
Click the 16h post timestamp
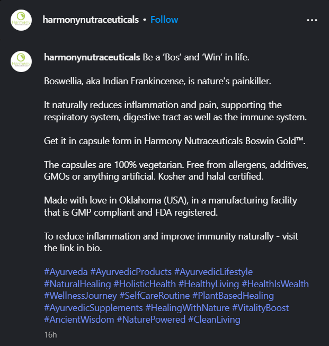[50, 335]
